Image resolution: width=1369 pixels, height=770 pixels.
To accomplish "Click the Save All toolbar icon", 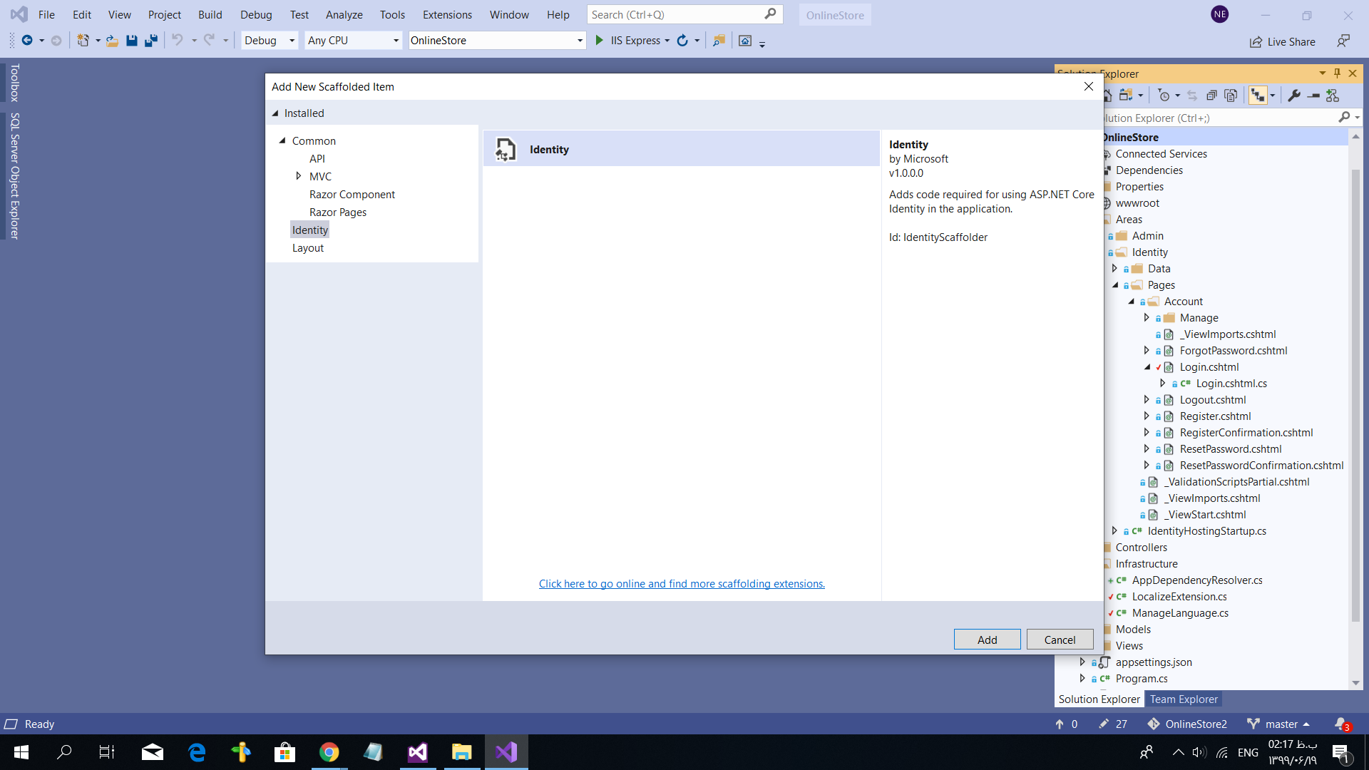I will coord(150,41).
